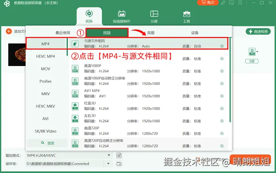Click the orange plus add-file icon
This screenshot has height=173, width=276.
(x=9, y=31)
